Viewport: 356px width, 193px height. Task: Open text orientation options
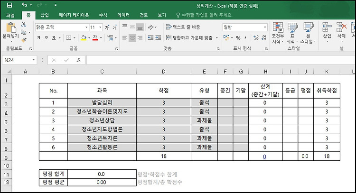(151, 27)
